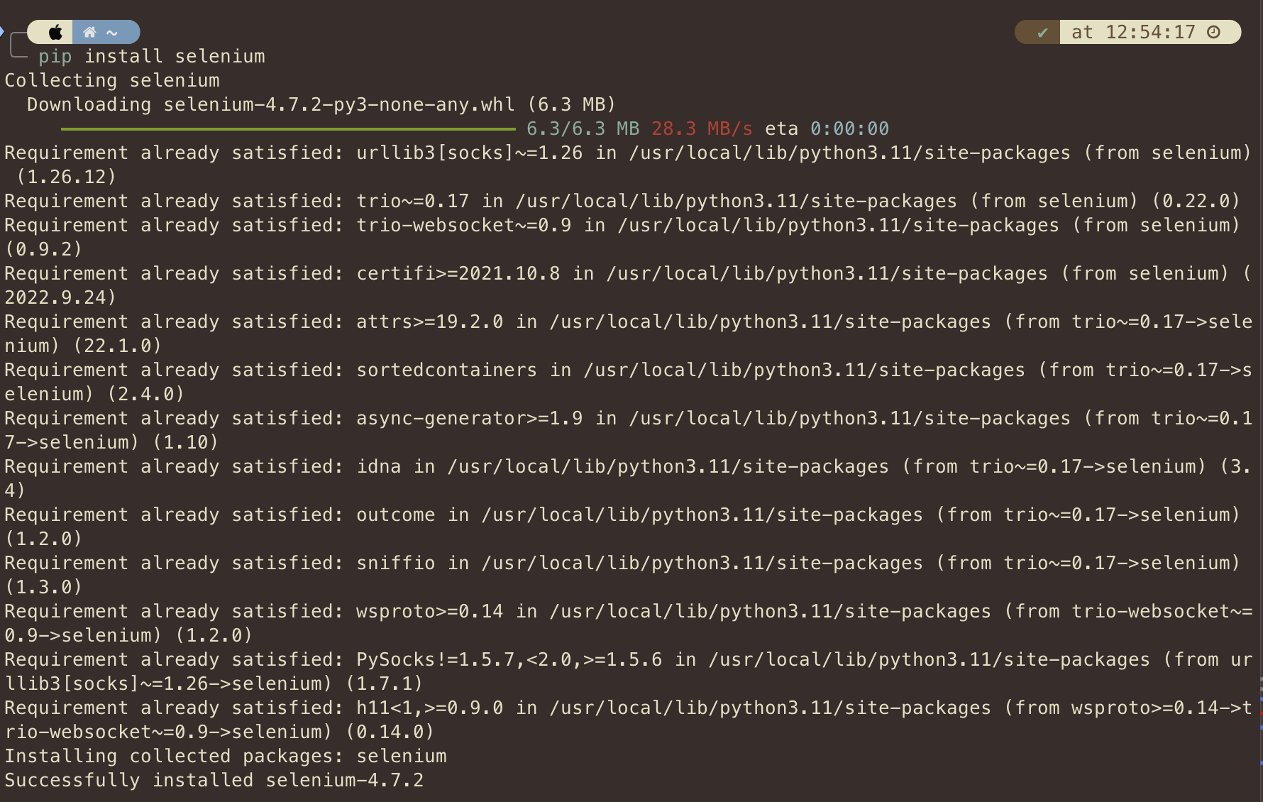1263x802 pixels.
Task: Click the green checkmark status icon
Action: pyautogui.click(x=1042, y=33)
